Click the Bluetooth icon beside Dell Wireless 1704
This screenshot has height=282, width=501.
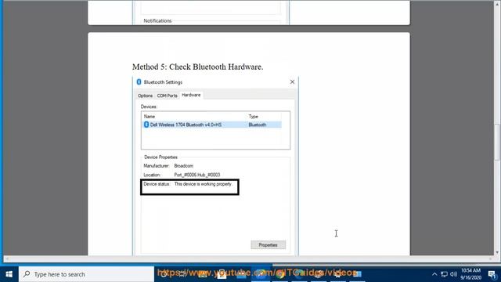click(146, 125)
